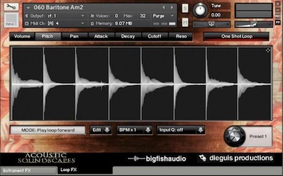The height and width of the screenshot is (176, 283).
Task: Select the fourth waveform slice
Action: pyautogui.click(x=125, y=84)
